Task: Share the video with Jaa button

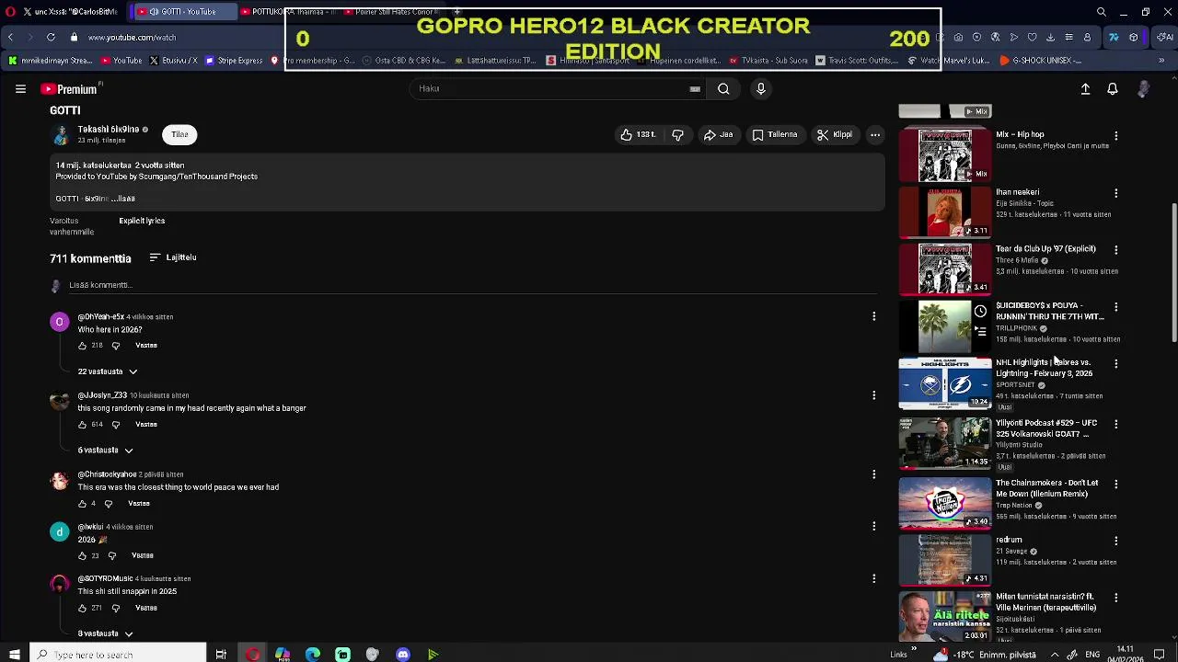Action: click(x=718, y=134)
